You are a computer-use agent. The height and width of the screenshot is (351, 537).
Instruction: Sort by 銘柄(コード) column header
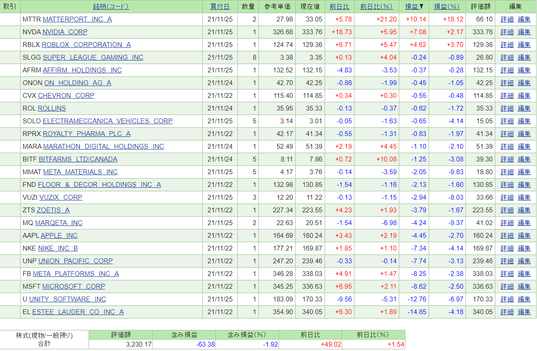111,7
